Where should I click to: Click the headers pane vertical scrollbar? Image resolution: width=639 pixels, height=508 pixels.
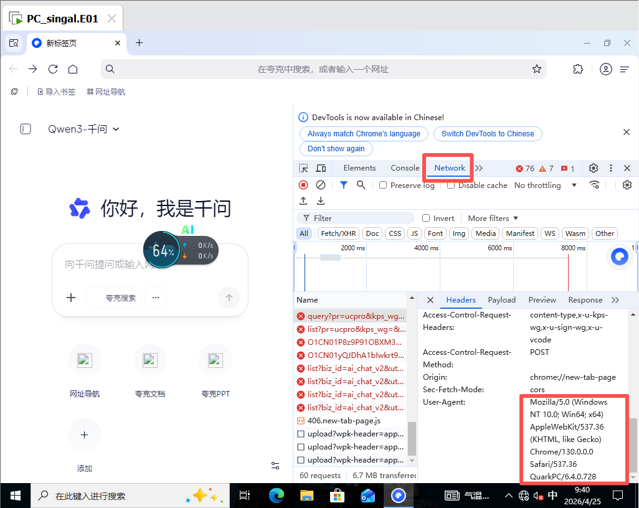pyautogui.click(x=633, y=444)
